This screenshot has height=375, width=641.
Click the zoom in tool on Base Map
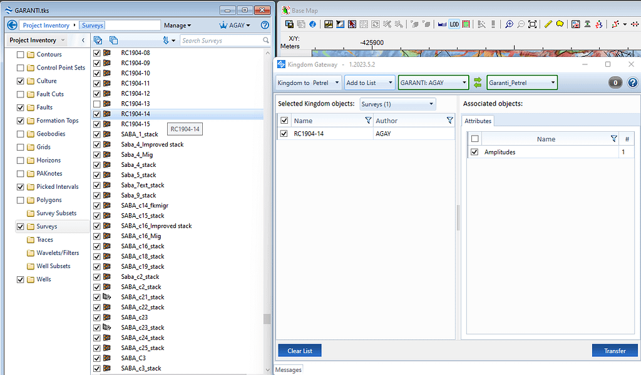click(509, 24)
